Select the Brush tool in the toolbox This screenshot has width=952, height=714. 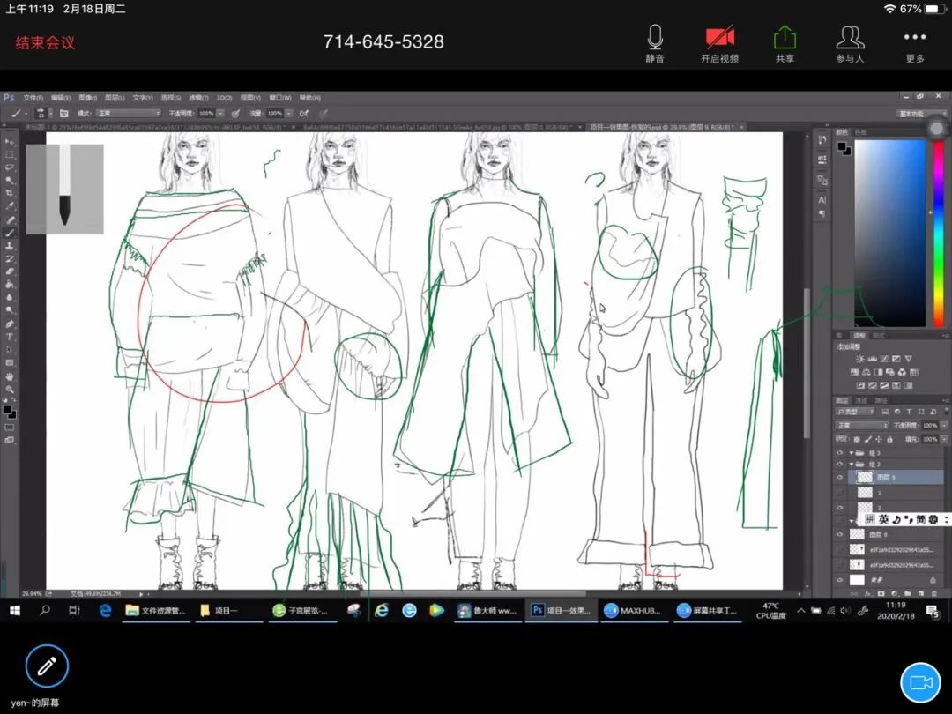[10, 233]
